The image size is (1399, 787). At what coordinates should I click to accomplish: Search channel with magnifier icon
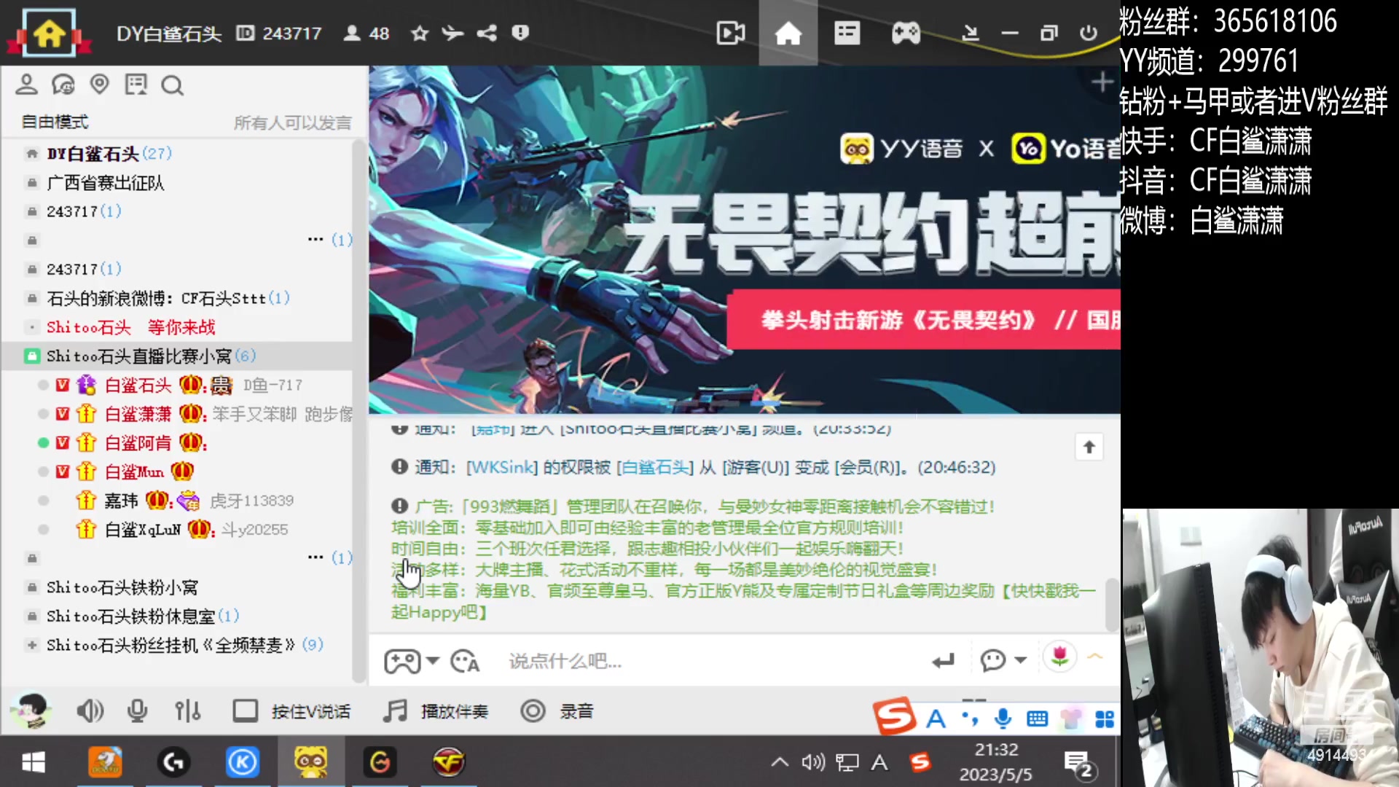click(172, 86)
